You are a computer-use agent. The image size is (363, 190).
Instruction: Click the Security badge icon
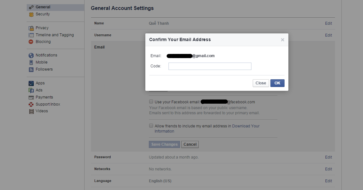31,14
